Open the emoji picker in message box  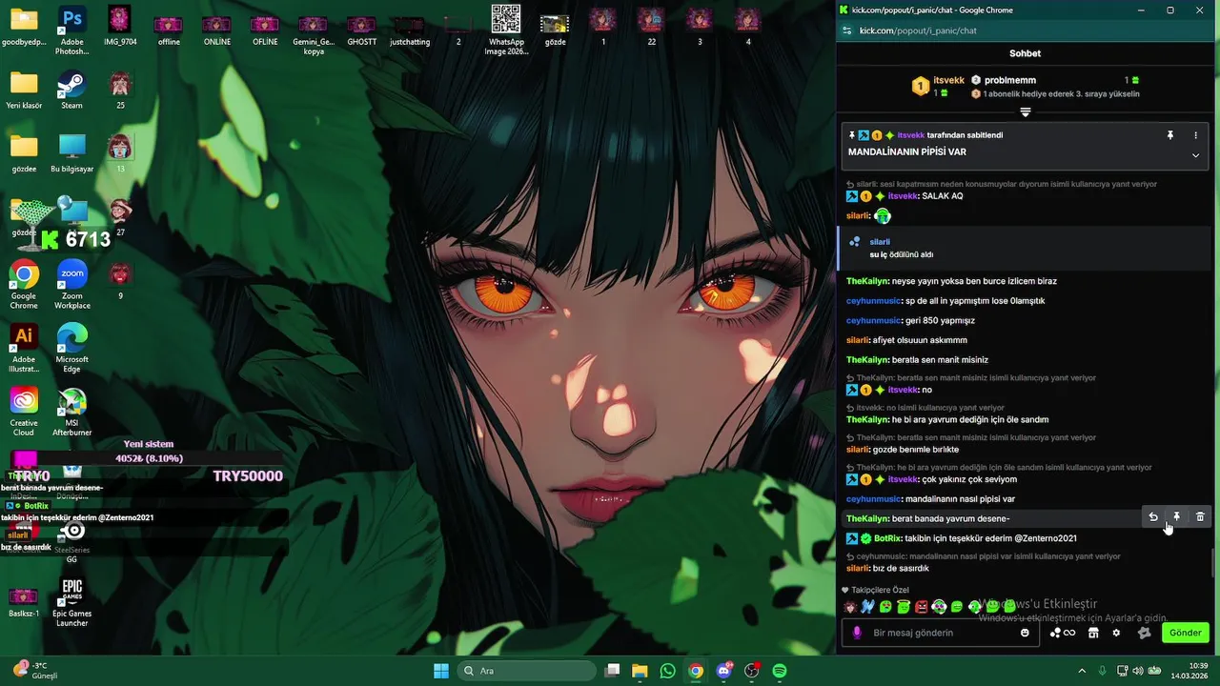[1026, 633]
